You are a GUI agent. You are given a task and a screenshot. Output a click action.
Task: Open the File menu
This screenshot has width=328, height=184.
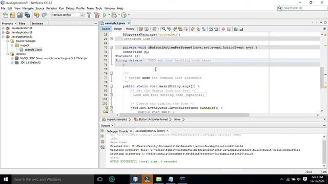click(x=3, y=8)
